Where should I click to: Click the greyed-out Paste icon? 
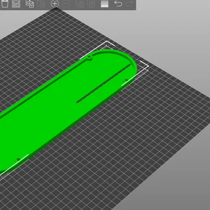[x=41, y=4]
